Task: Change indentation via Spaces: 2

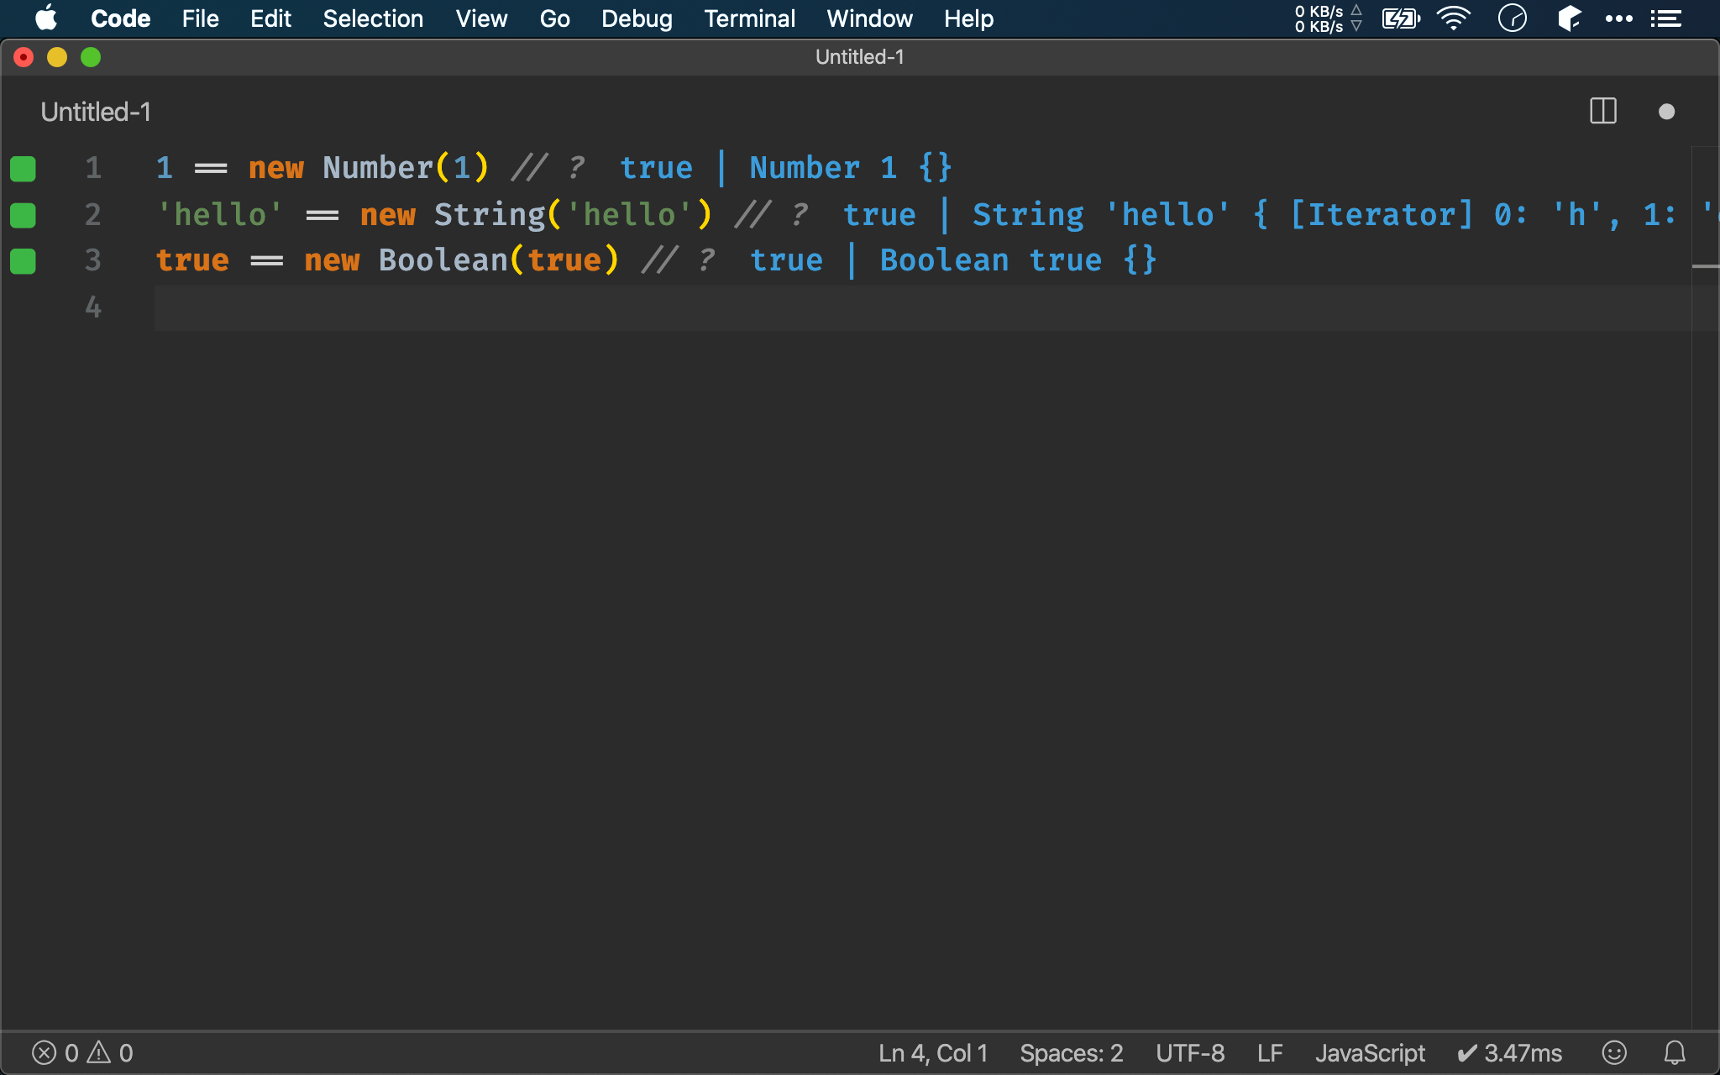Action: (x=1071, y=1052)
